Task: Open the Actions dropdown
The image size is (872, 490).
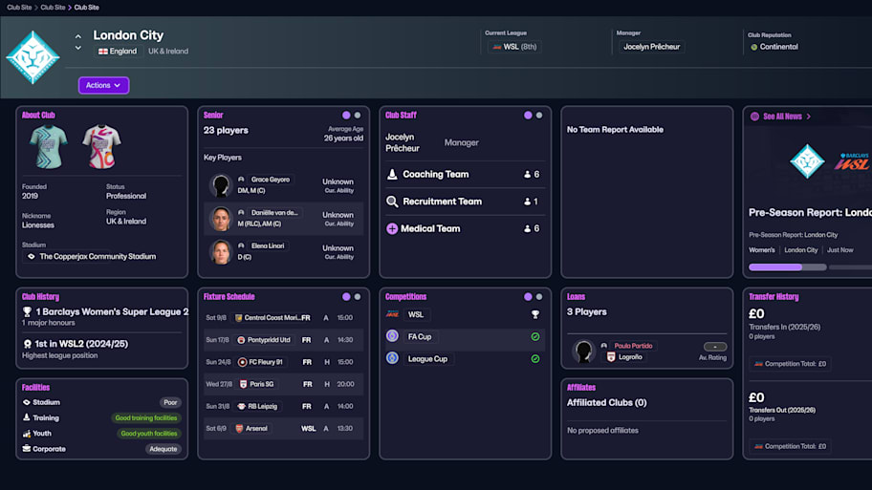Action: point(103,85)
